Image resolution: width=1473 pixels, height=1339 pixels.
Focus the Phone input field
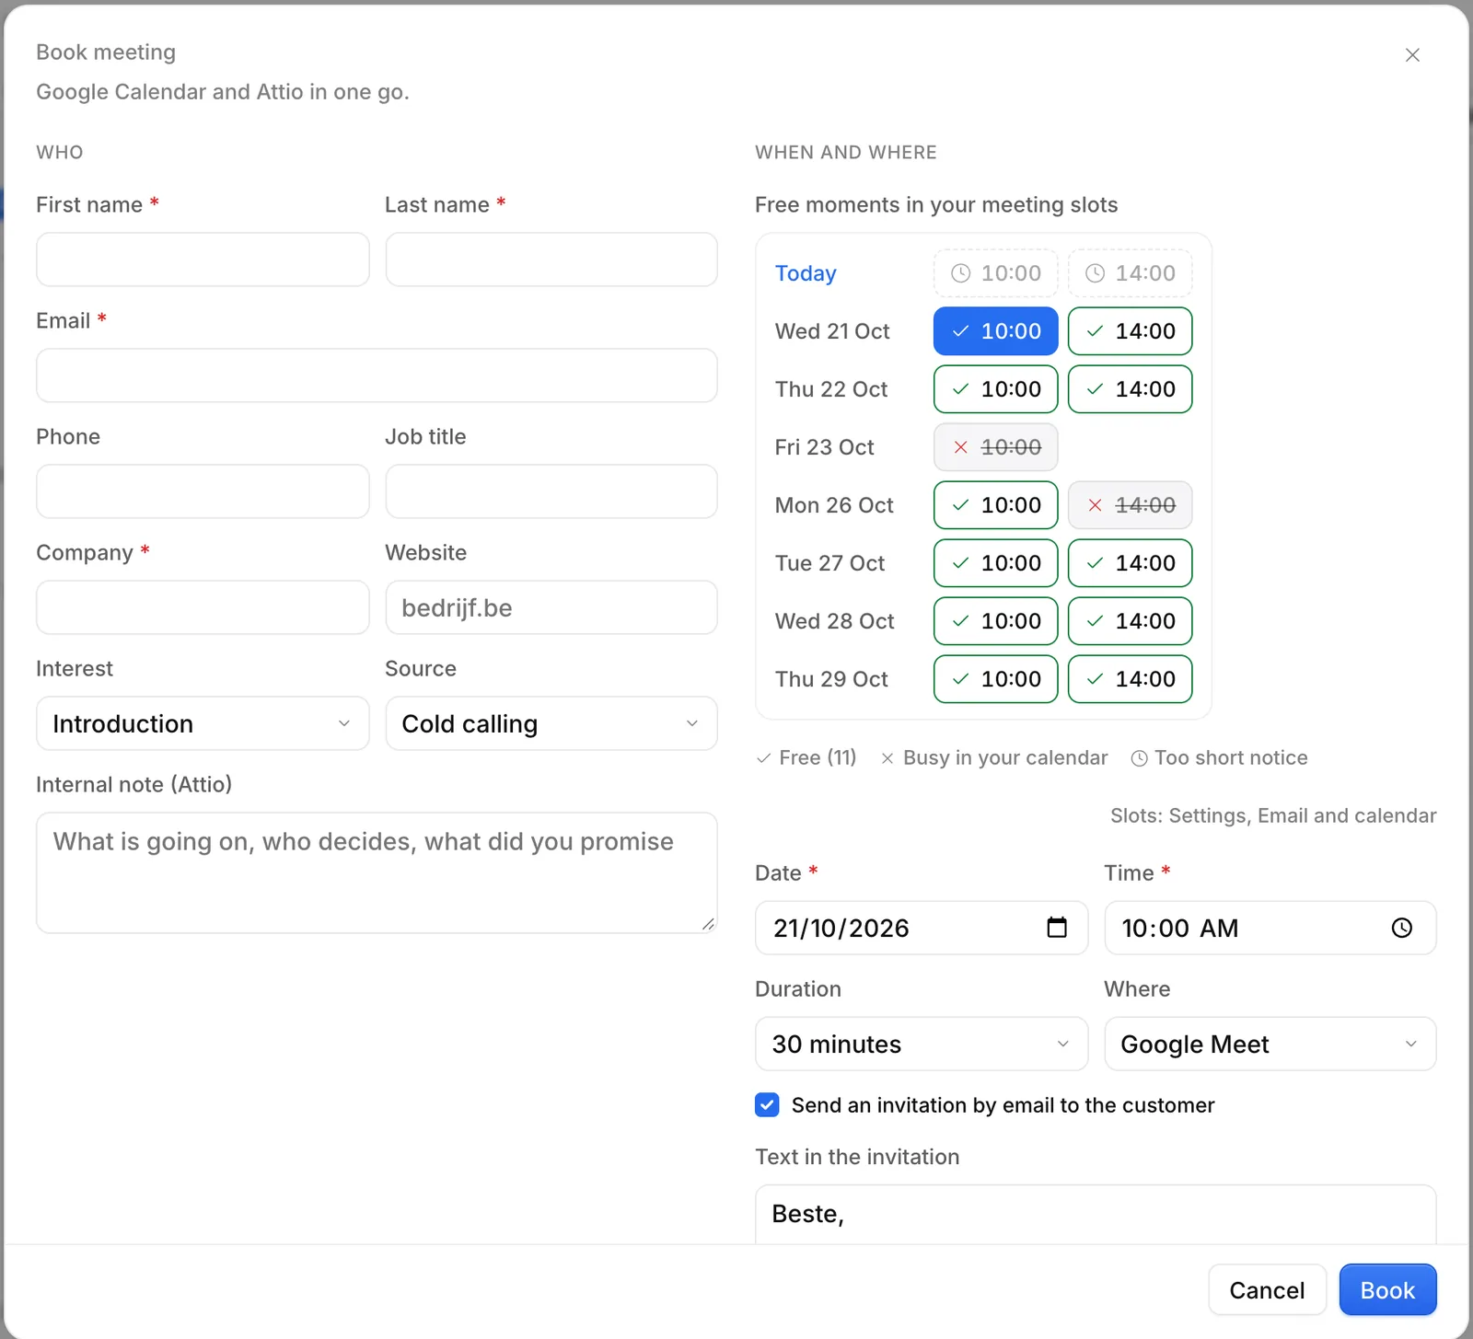[203, 491]
